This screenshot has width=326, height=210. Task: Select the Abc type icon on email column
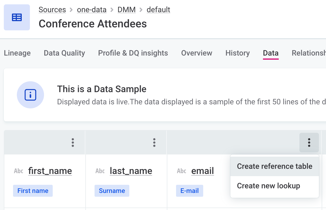click(x=181, y=171)
